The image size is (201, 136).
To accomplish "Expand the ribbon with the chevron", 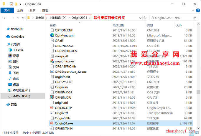I will click(193, 11).
